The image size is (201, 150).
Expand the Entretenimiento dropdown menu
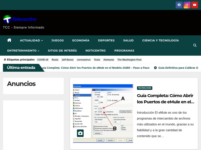click(23, 51)
